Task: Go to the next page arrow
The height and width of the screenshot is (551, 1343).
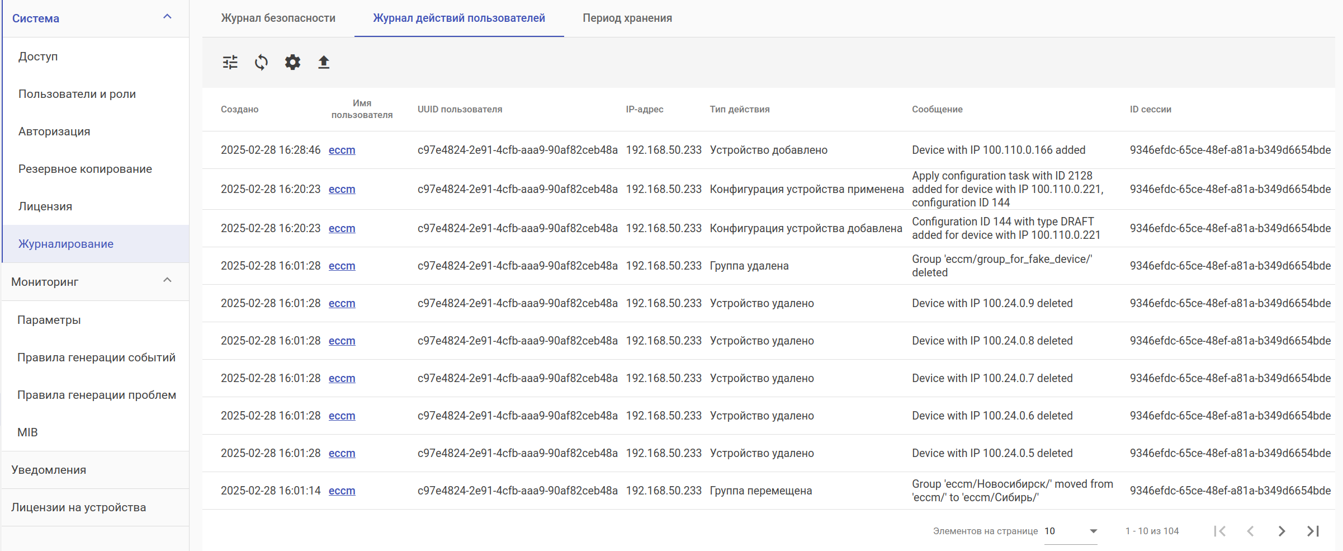Action: click(1281, 531)
